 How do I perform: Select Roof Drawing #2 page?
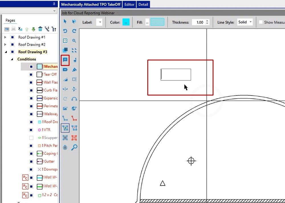pos(32,44)
